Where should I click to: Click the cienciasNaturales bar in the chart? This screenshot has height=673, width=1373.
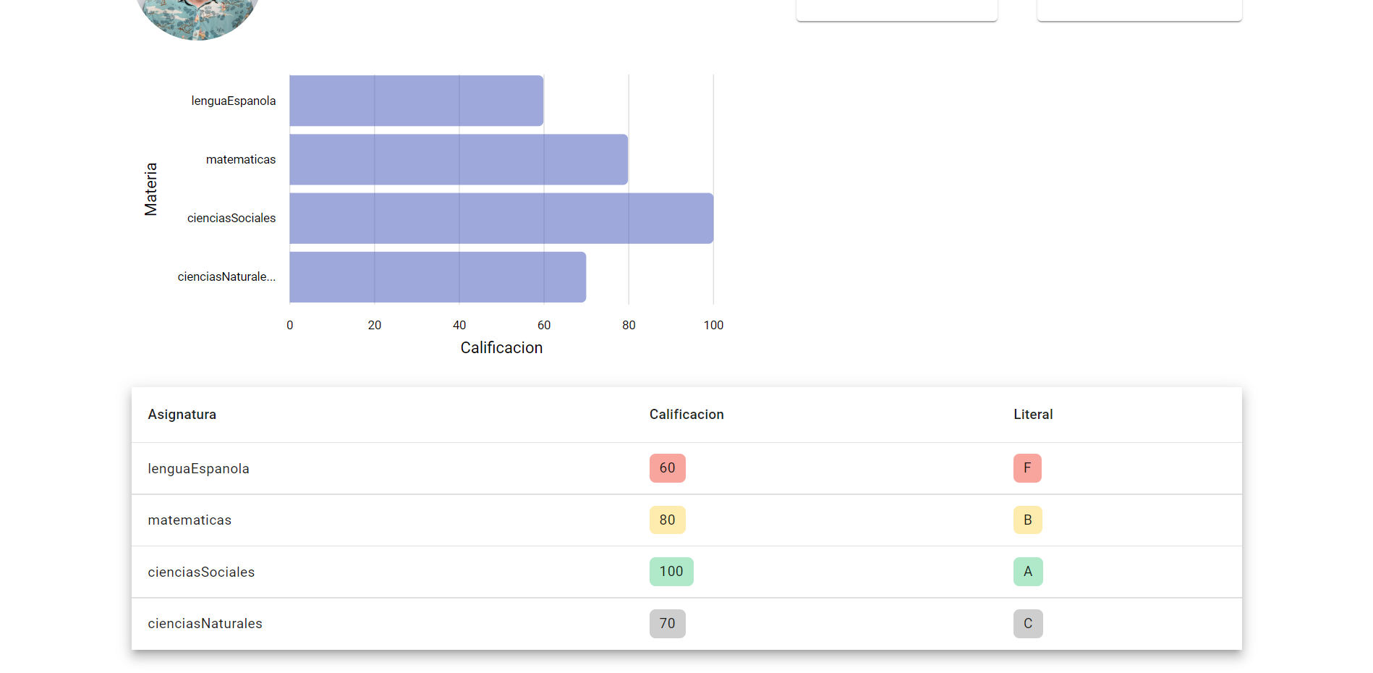click(x=437, y=276)
